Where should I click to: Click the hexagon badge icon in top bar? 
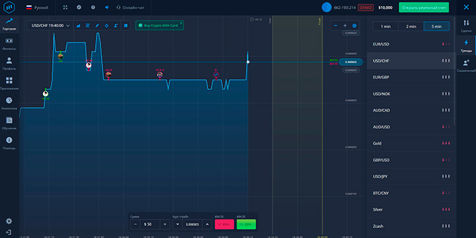click(x=79, y=7)
